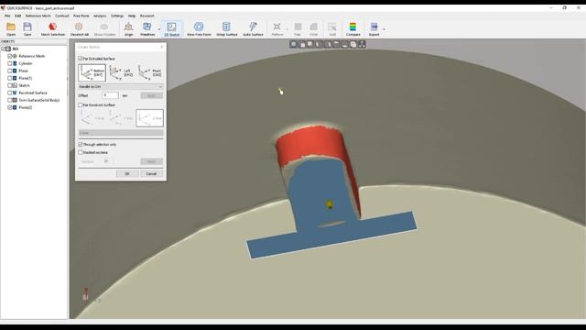586x330 pixels.
Task: Click the Apply button next to Offset
Action: coord(151,95)
